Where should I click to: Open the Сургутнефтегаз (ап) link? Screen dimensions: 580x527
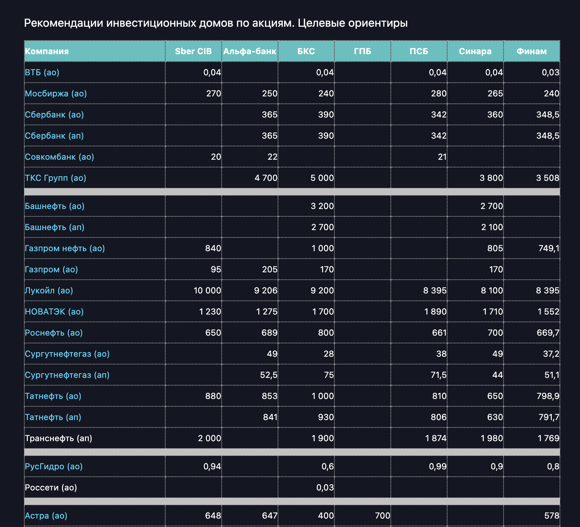click(x=67, y=375)
